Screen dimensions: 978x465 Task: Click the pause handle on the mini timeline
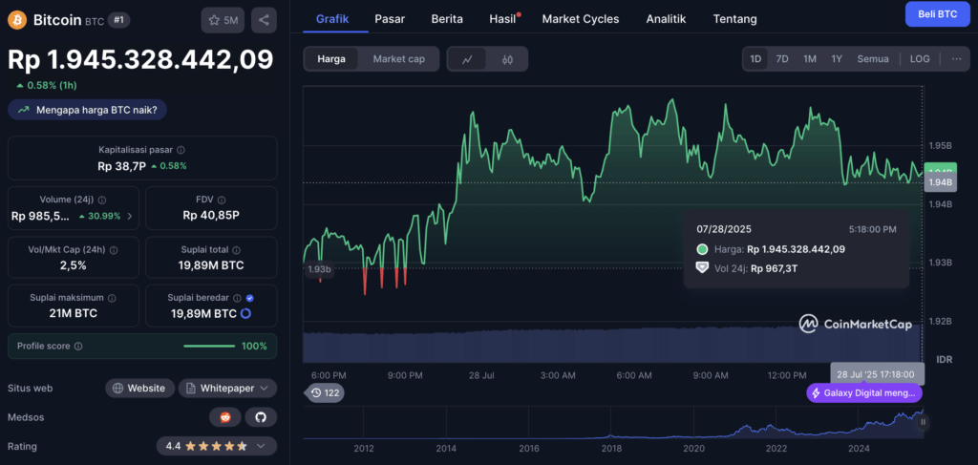(x=924, y=422)
